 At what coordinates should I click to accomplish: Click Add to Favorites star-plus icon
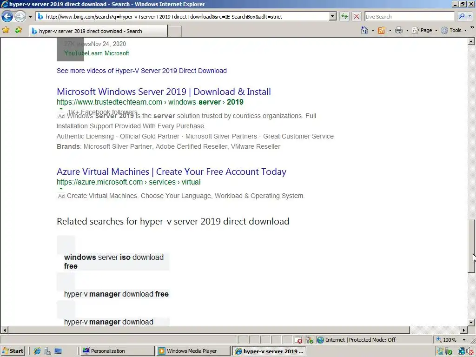pyautogui.click(x=18, y=30)
